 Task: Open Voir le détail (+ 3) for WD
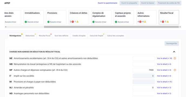coord(164,94)
